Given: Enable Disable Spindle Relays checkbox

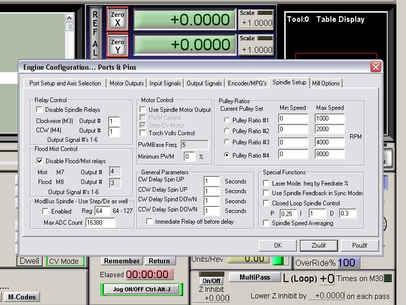Looking at the screenshot, I should point(40,110).
